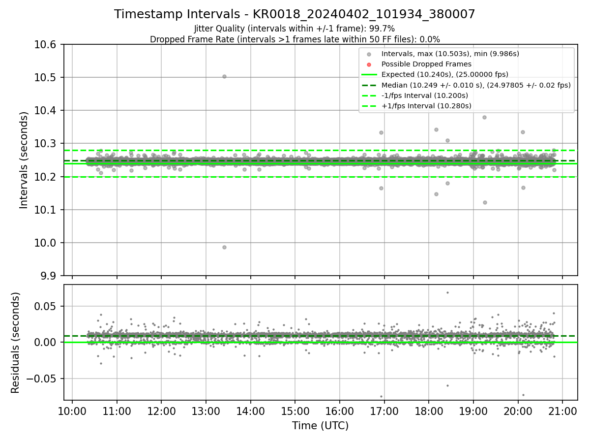Click the red Possible Dropped Frames legend marker
Viewport: 590px width, 443px height.
coord(369,64)
